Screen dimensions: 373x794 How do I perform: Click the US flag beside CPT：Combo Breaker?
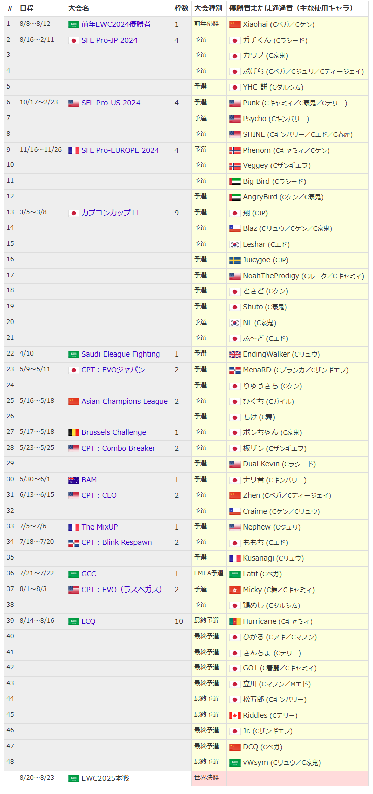coord(74,449)
